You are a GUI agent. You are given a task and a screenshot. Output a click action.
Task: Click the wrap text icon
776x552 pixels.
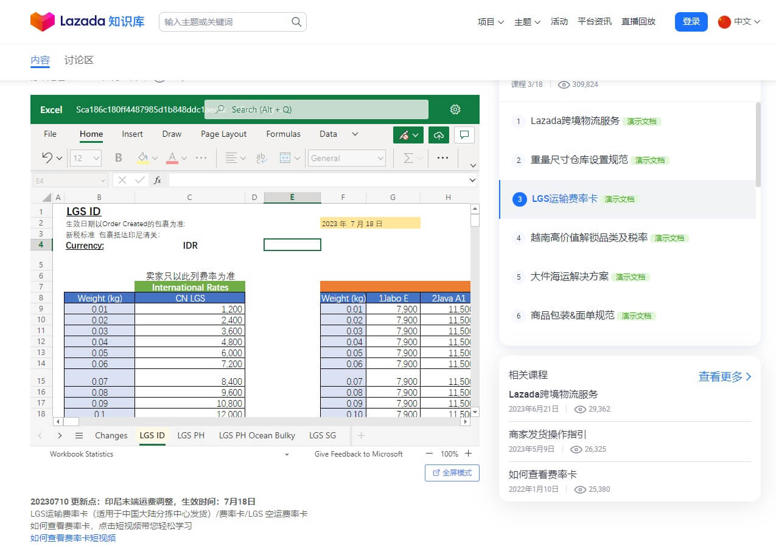[x=261, y=158]
